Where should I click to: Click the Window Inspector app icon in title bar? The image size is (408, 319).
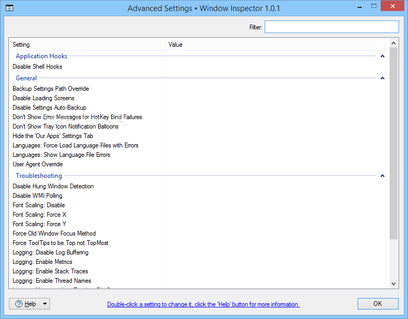point(9,8)
